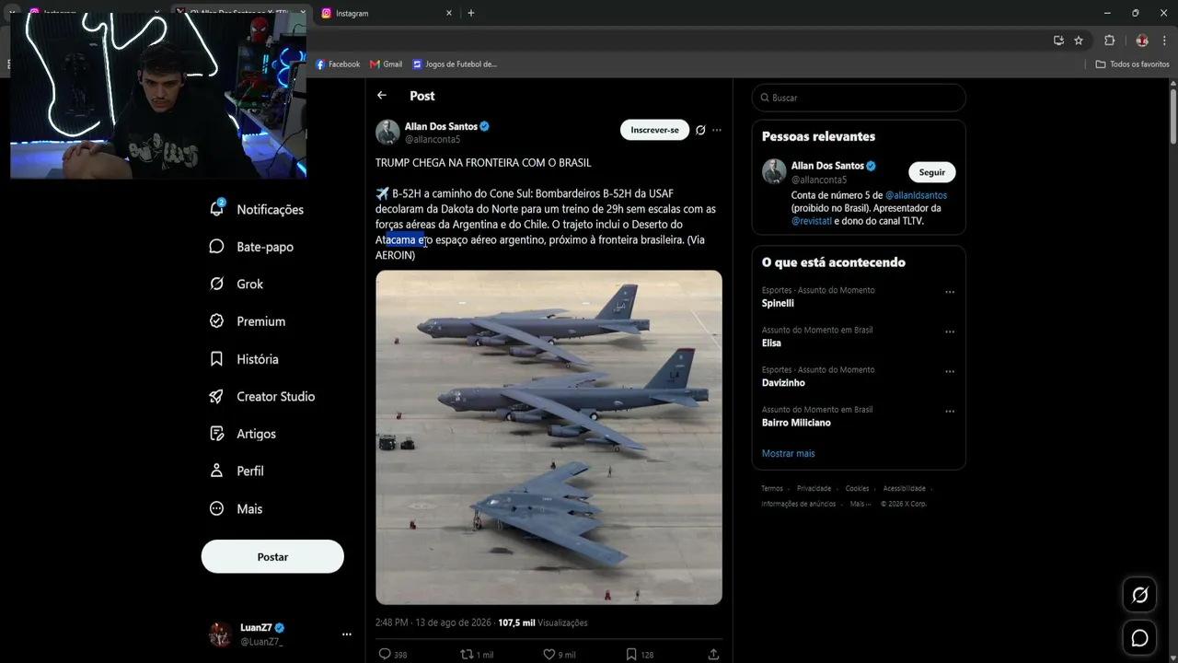Open the Bairro Miliciano trending topic
This screenshot has height=663, width=1178.
coord(796,423)
